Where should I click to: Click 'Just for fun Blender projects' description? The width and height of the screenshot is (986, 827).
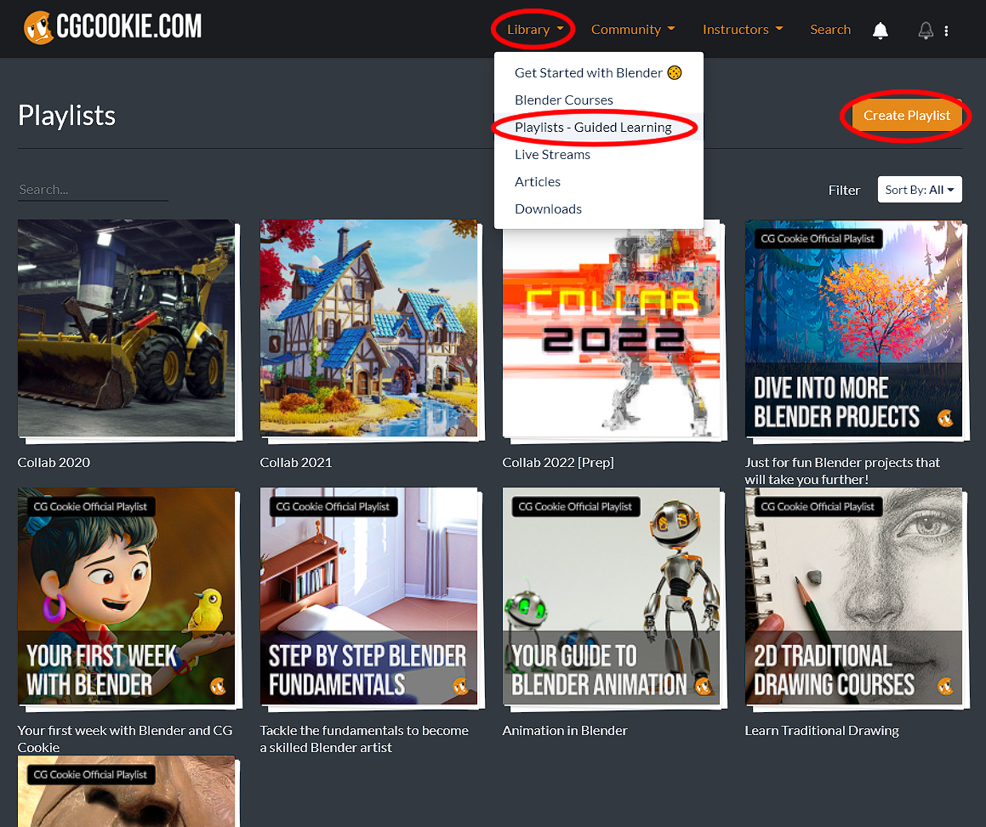click(x=842, y=471)
